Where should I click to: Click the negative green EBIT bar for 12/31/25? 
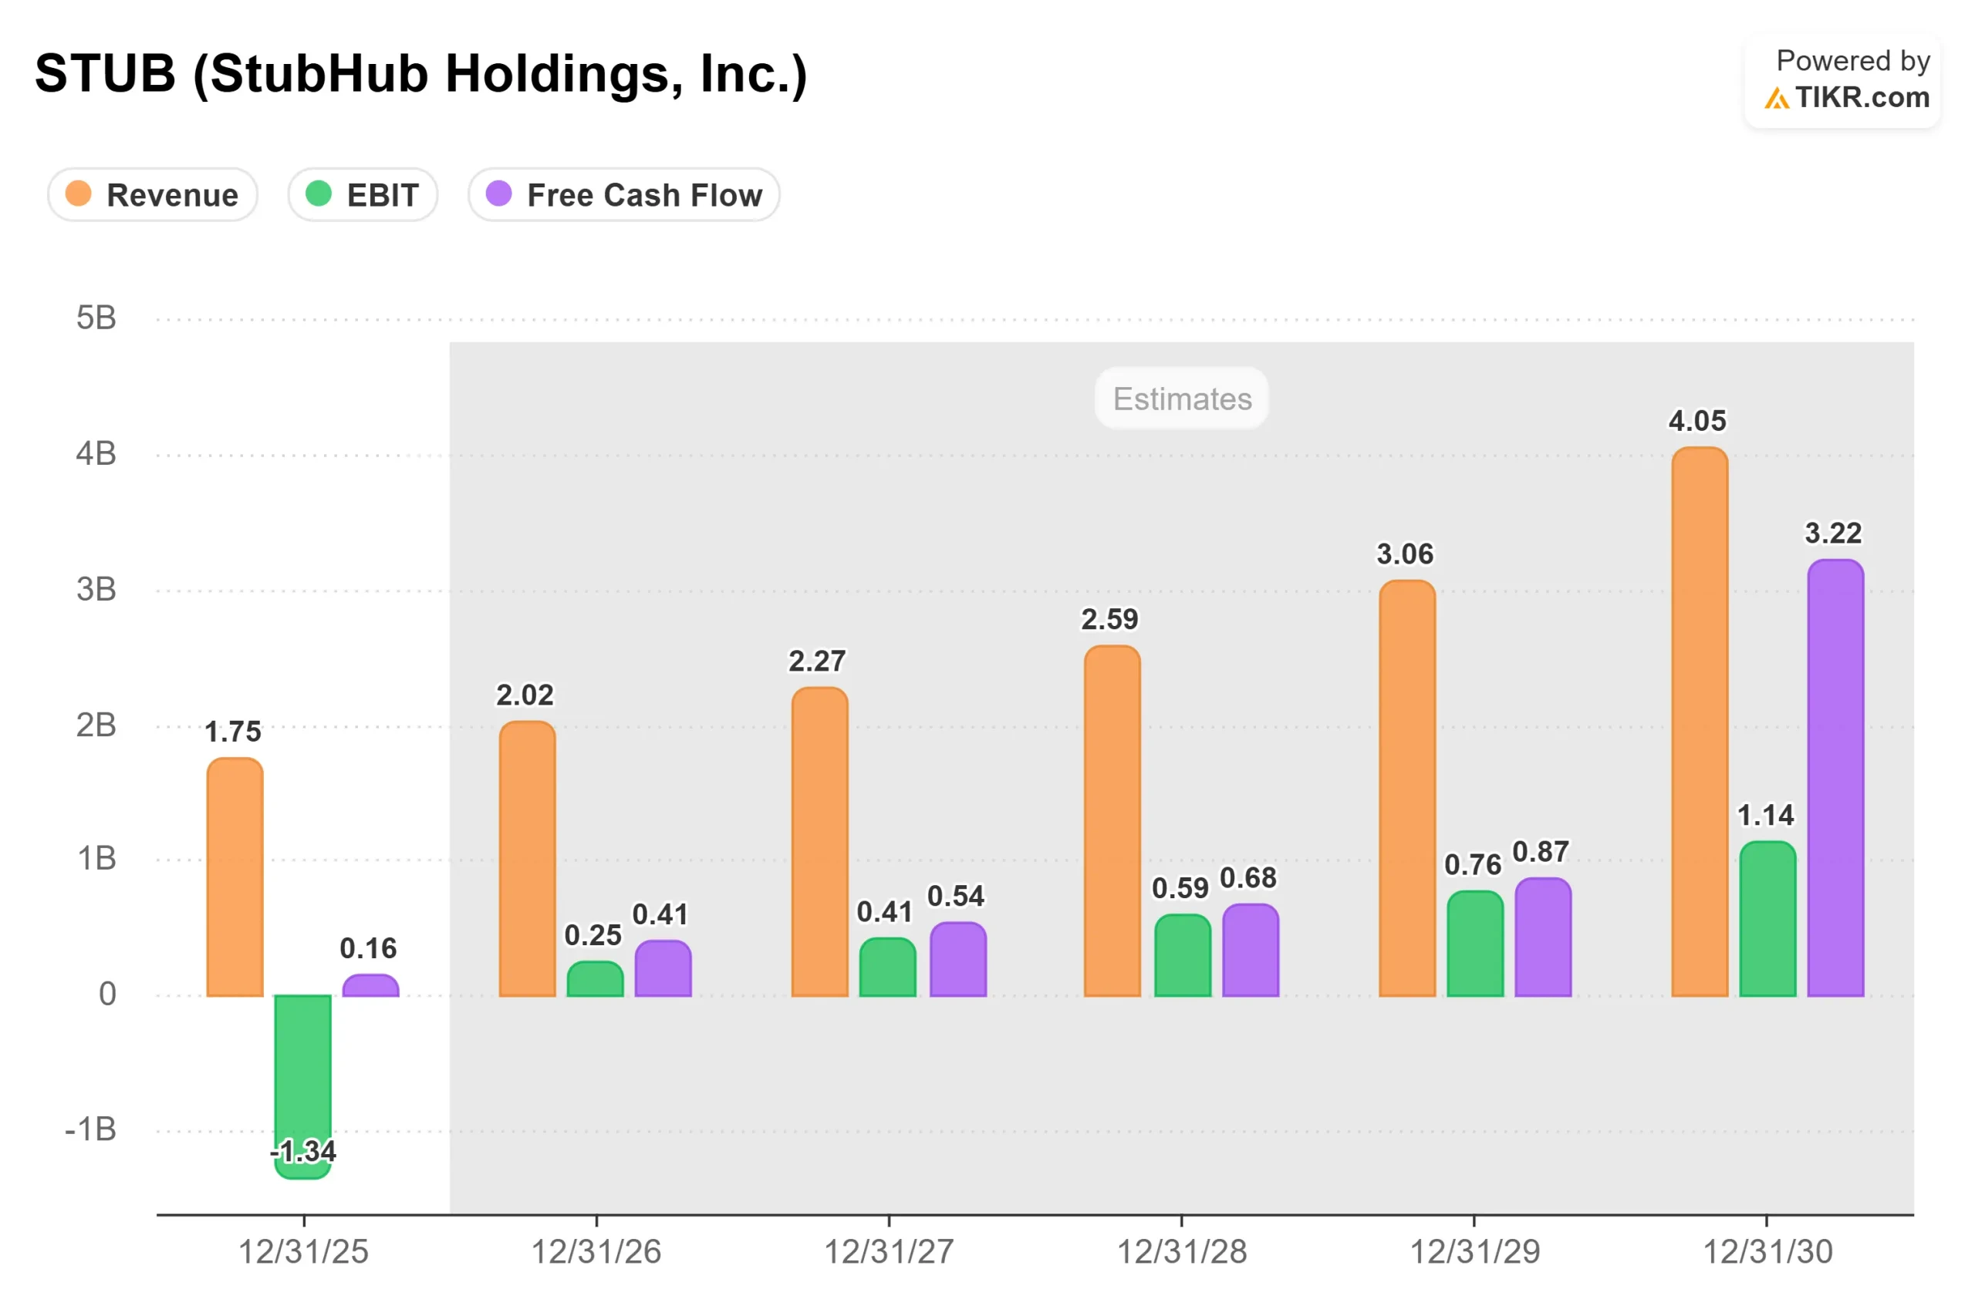point(303,1087)
